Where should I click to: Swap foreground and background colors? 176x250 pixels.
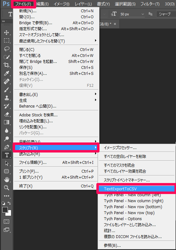[9, 203]
